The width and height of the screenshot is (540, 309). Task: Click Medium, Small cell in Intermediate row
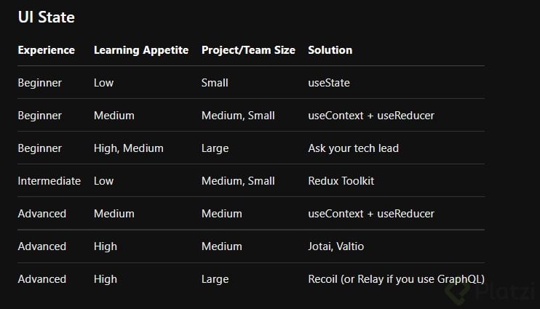point(238,181)
